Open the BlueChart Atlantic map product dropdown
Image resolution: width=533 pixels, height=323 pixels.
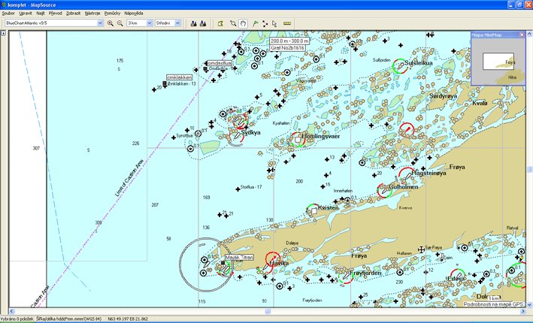101,23
